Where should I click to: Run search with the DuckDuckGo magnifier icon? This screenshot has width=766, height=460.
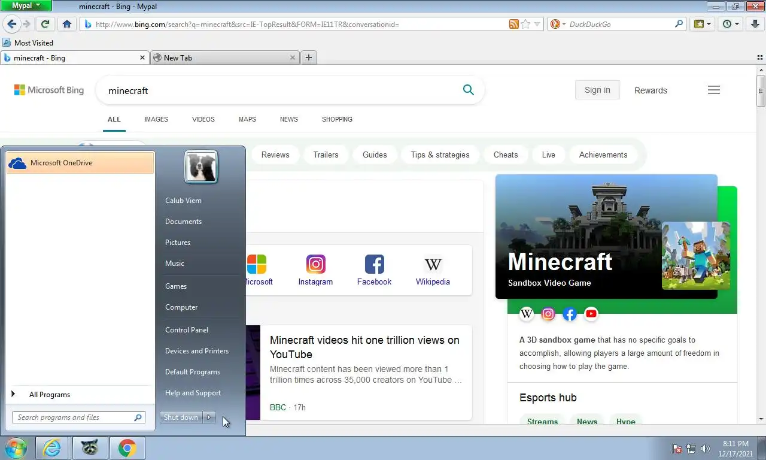679,24
